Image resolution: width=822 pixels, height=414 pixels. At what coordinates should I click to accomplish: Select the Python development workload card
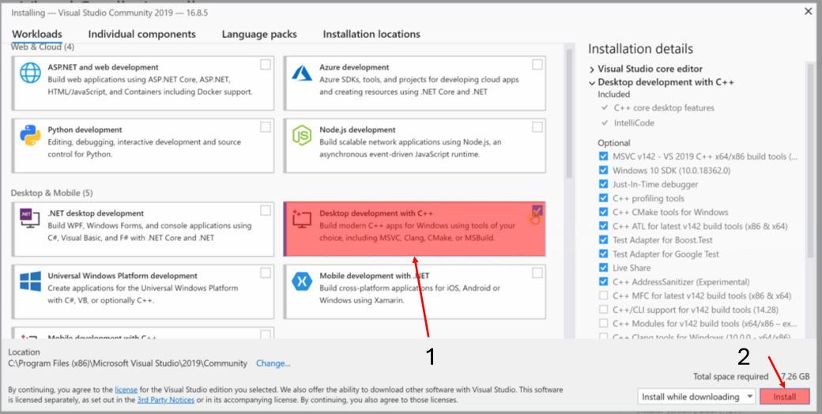(142, 145)
